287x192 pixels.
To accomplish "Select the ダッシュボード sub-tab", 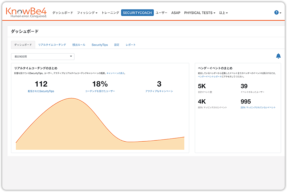I will [x=23, y=45].
